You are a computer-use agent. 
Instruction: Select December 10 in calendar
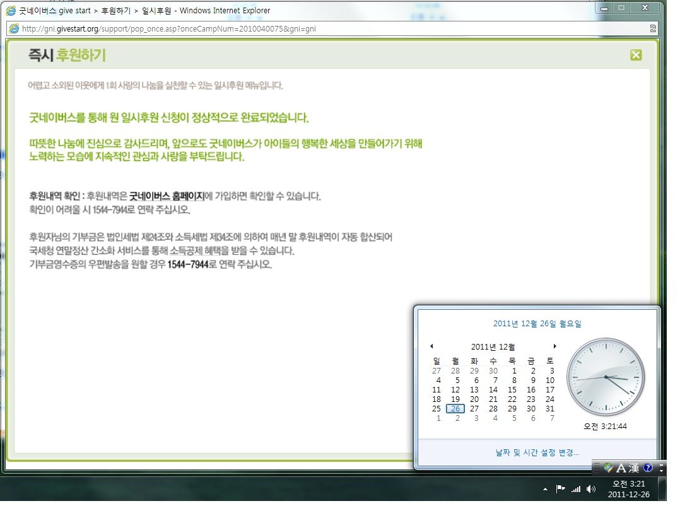[550, 380]
